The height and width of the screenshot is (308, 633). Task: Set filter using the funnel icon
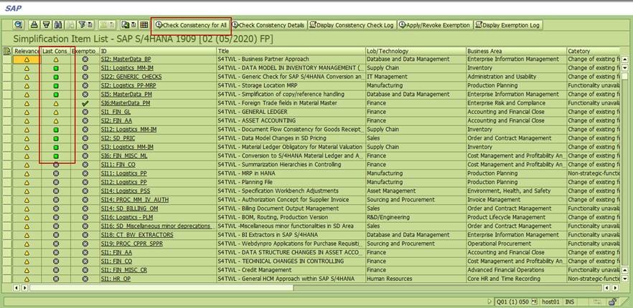tap(82, 24)
